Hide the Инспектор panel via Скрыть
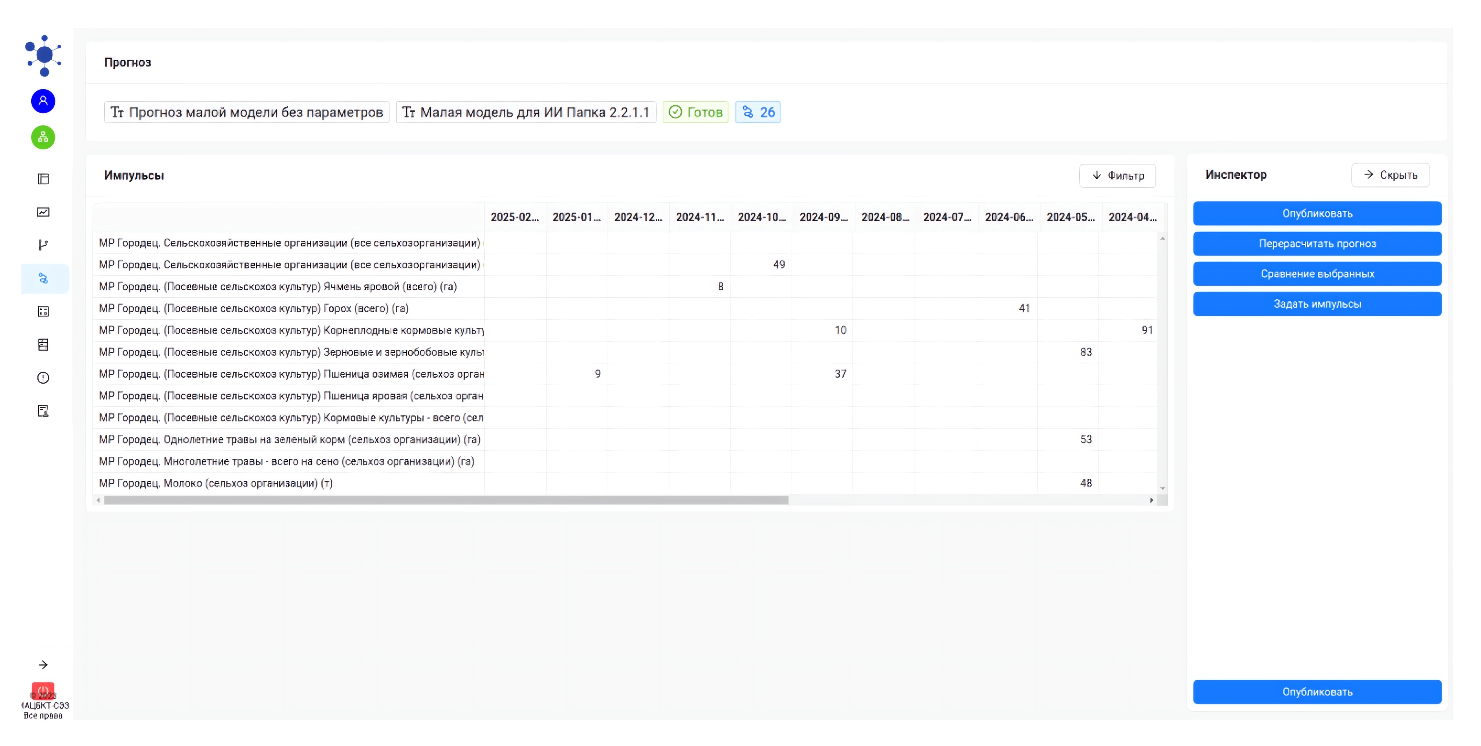 pyautogui.click(x=1390, y=175)
